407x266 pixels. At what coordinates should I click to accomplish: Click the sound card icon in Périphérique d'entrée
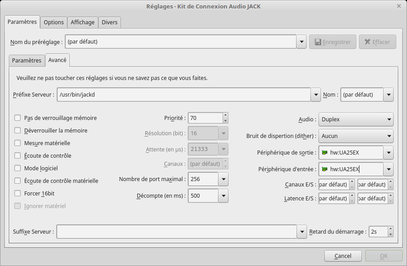[324, 169]
